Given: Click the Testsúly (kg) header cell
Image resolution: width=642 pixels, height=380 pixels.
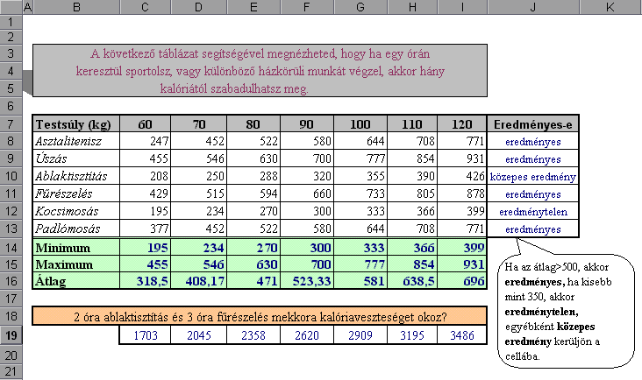Looking at the screenshot, I should [x=75, y=123].
